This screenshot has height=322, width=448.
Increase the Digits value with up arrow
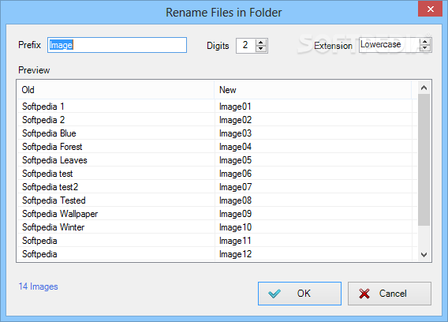[260, 43]
